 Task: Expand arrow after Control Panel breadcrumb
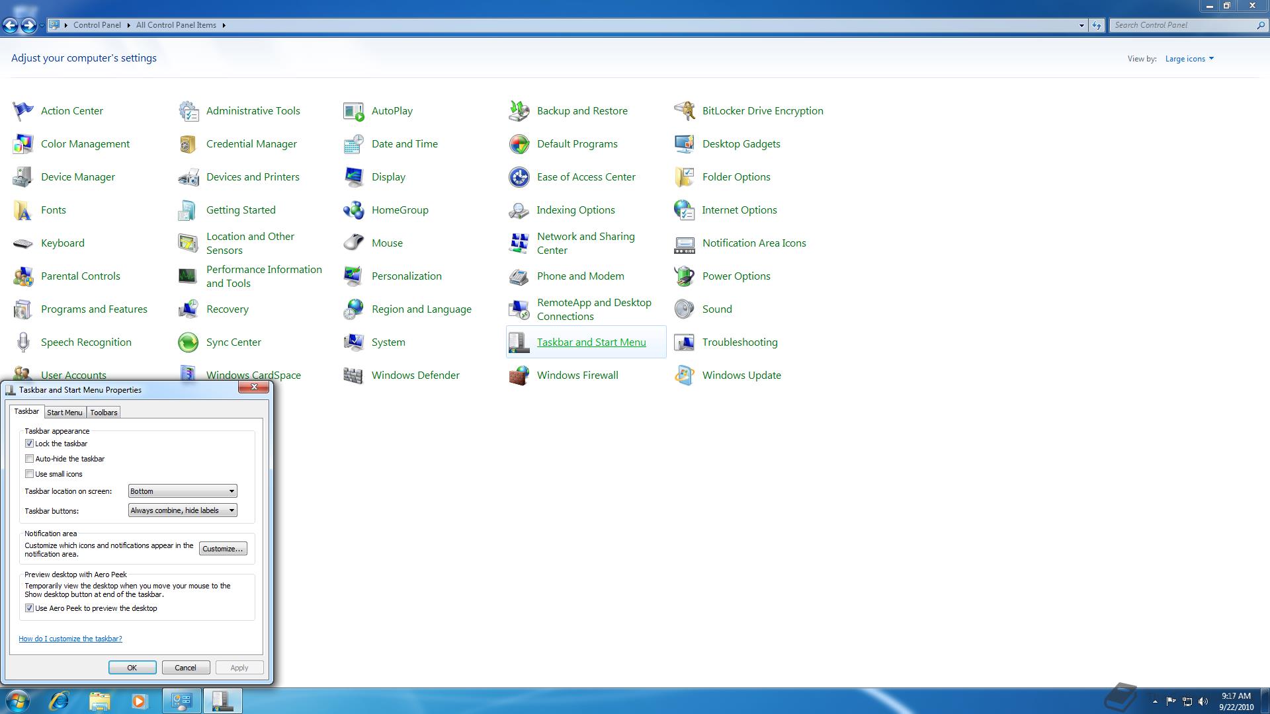click(128, 25)
